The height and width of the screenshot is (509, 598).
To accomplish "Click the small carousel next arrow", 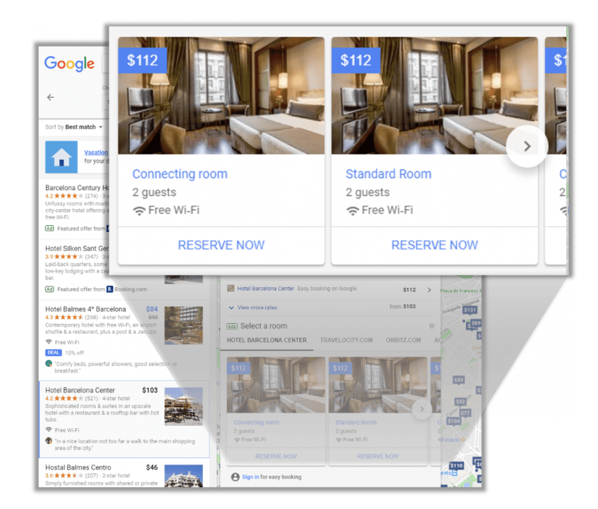I will [x=422, y=409].
